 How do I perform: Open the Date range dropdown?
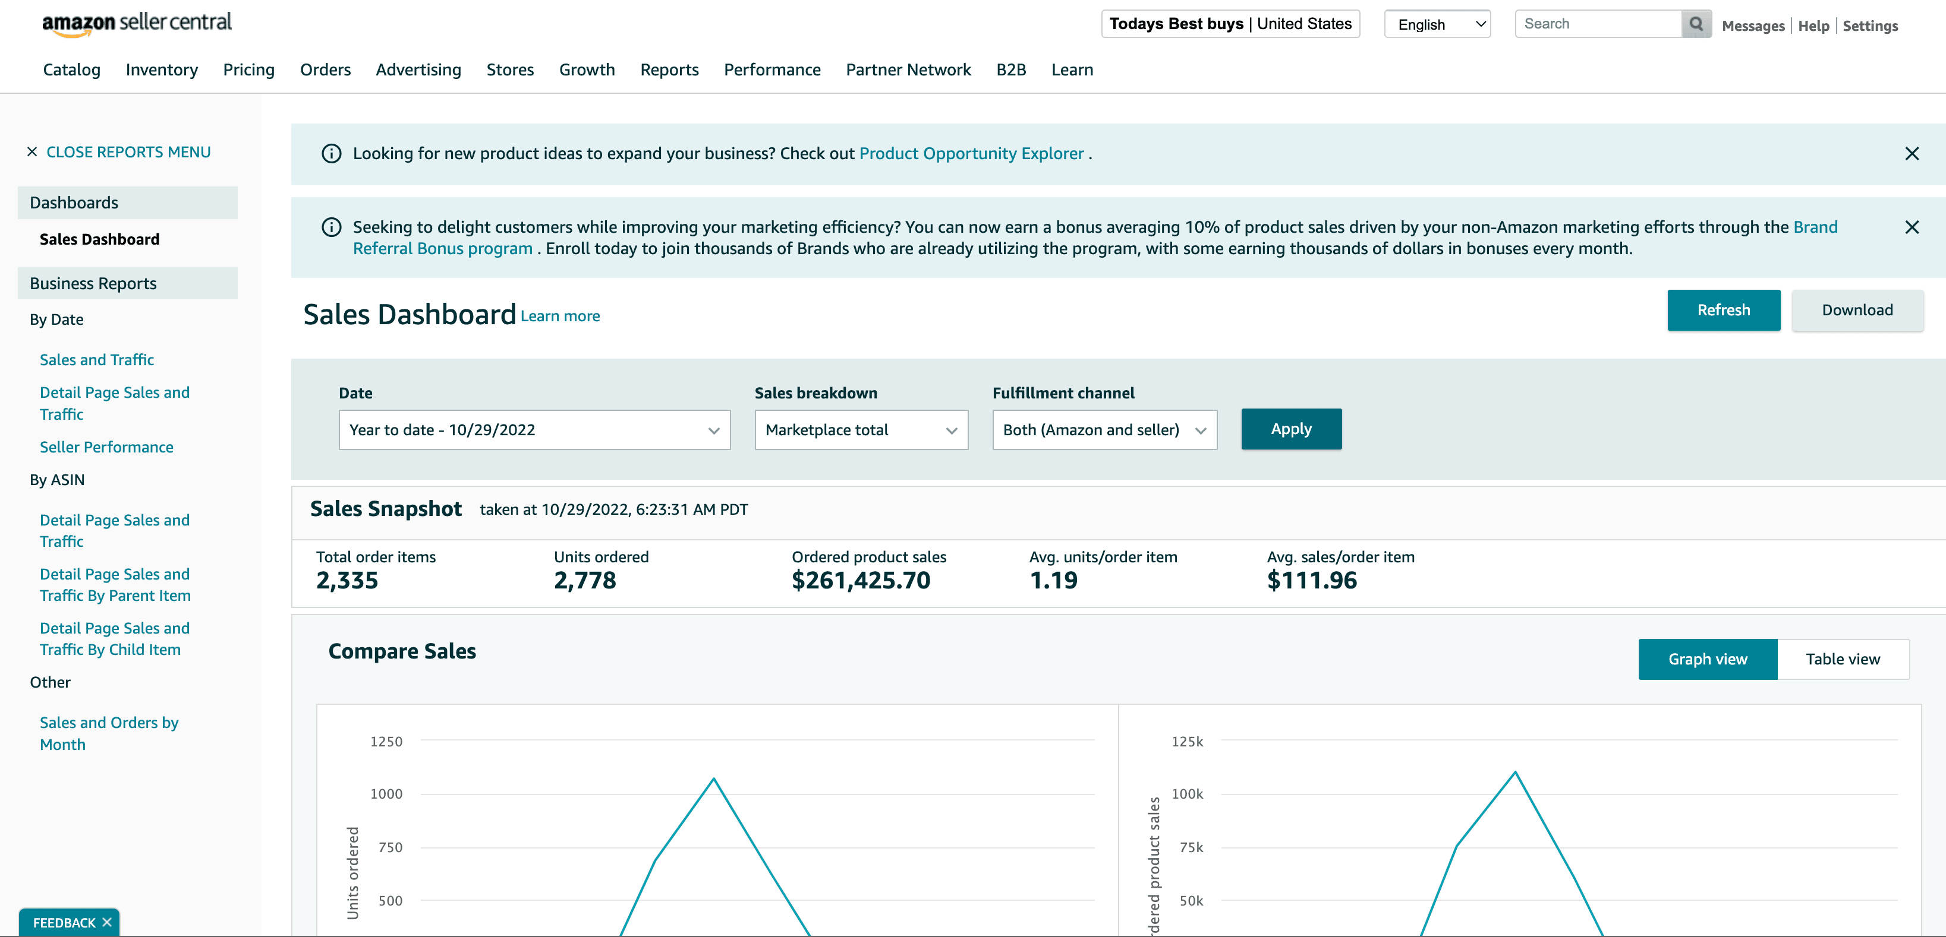coord(534,430)
